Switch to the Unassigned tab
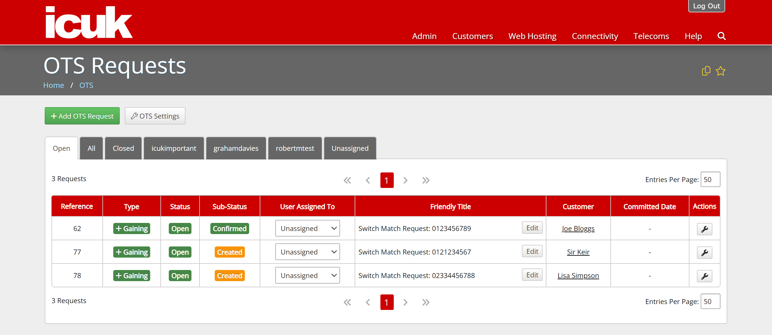772x335 pixels. click(350, 148)
